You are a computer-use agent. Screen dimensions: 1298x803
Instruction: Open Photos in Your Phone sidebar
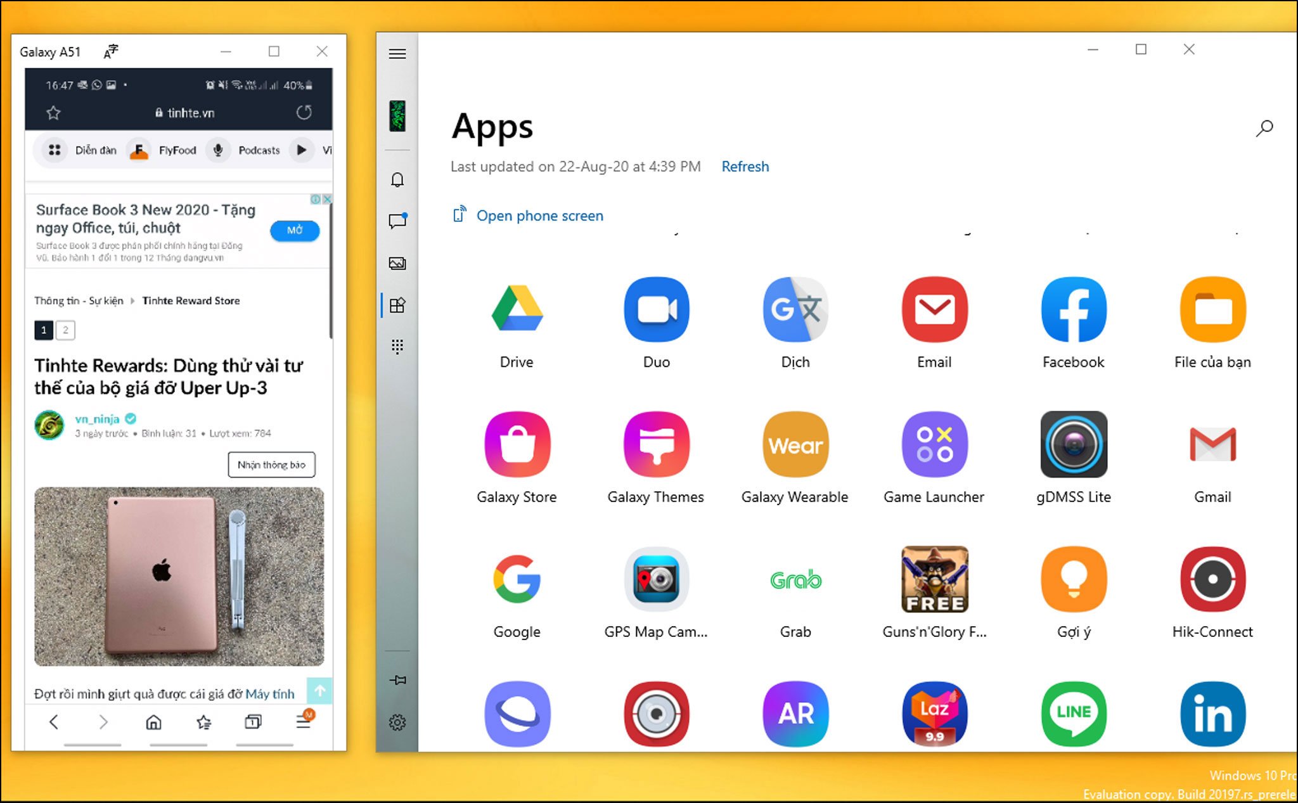[397, 263]
